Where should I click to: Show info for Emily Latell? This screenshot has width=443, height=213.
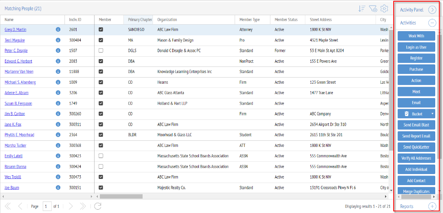tap(58, 156)
